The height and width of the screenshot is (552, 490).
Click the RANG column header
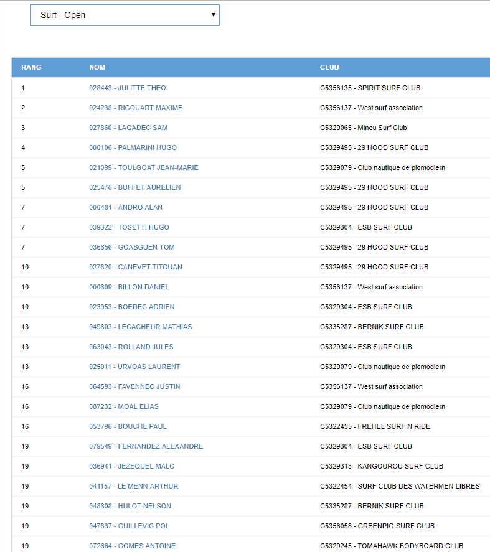click(31, 67)
